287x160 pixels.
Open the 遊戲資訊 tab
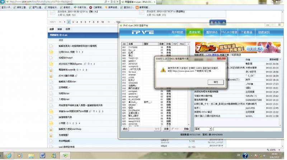coord(264,32)
